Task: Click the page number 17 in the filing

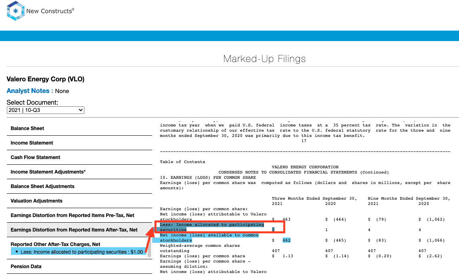Action: pyautogui.click(x=304, y=141)
